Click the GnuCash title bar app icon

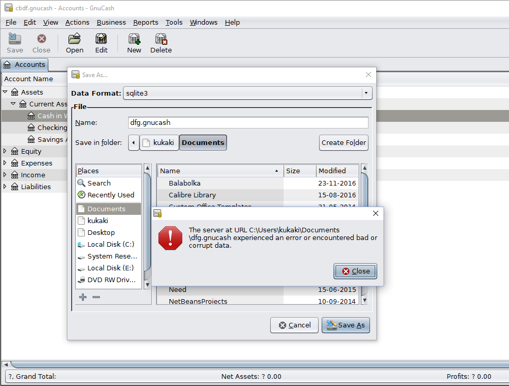pyautogui.click(x=9, y=8)
